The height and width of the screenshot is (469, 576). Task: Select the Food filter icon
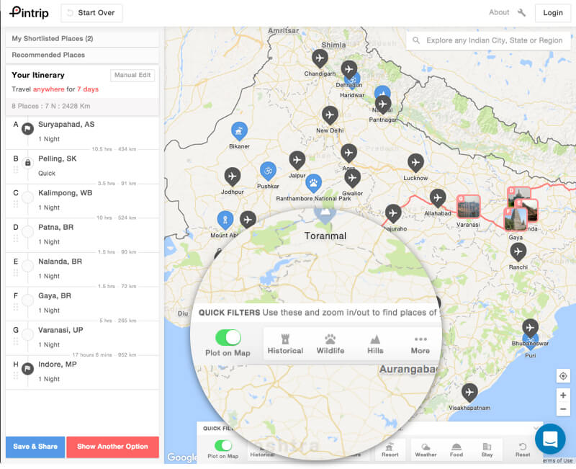click(456, 450)
